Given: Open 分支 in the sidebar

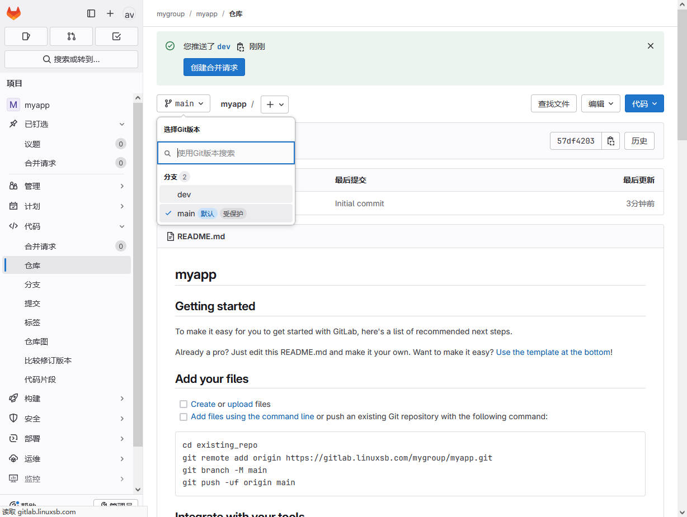Looking at the screenshot, I should [32, 284].
